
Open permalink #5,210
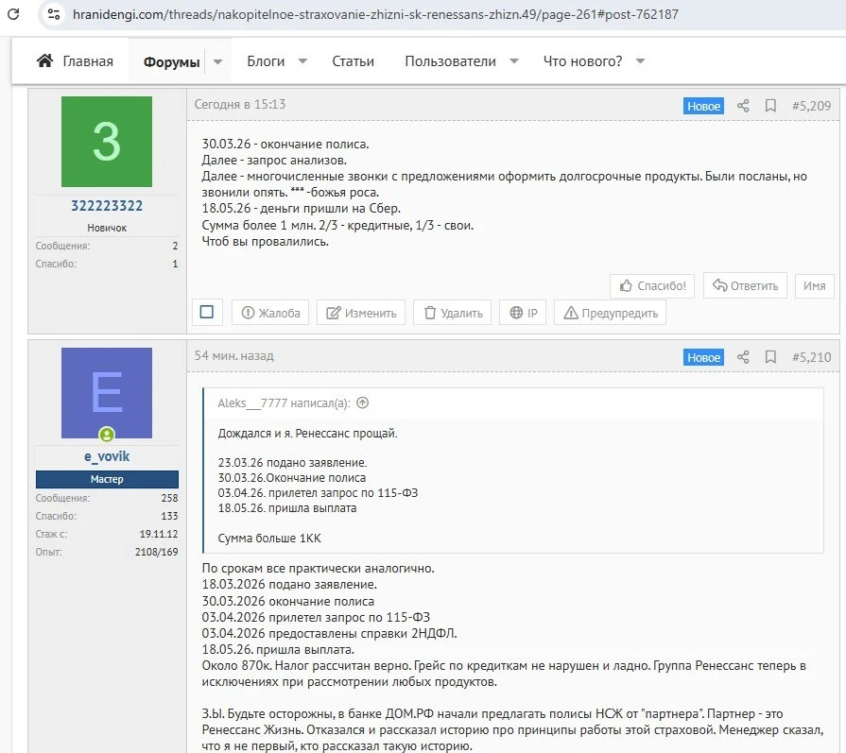click(811, 357)
